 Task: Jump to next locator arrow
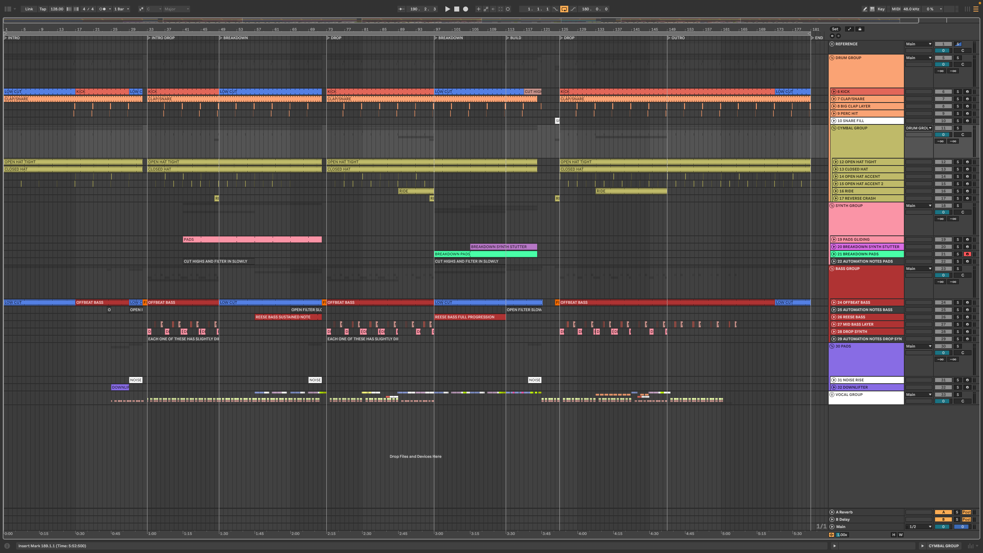pos(838,36)
